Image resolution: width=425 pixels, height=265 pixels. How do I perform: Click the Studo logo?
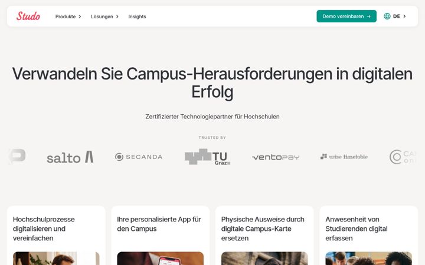[28, 16]
